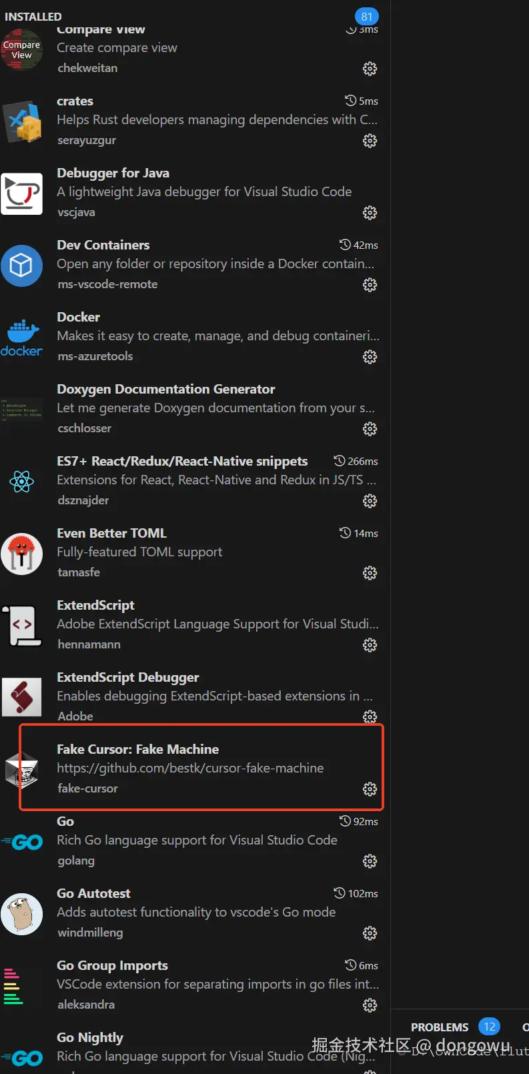This screenshot has height=1074, width=529.
Task: Select the Dev Containers extension title
Action: [x=103, y=245]
